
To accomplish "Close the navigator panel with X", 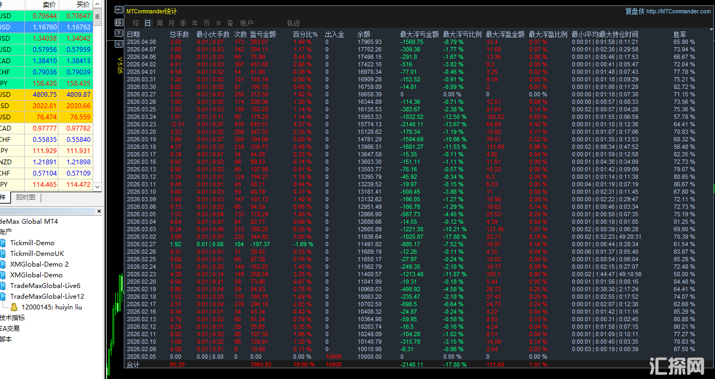I will coord(99,211).
